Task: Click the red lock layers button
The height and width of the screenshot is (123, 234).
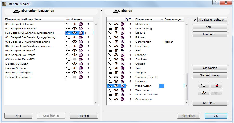Action: pyautogui.click(x=216, y=85)
